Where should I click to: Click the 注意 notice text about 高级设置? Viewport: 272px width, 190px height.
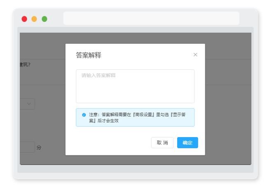tap(137, 118)
